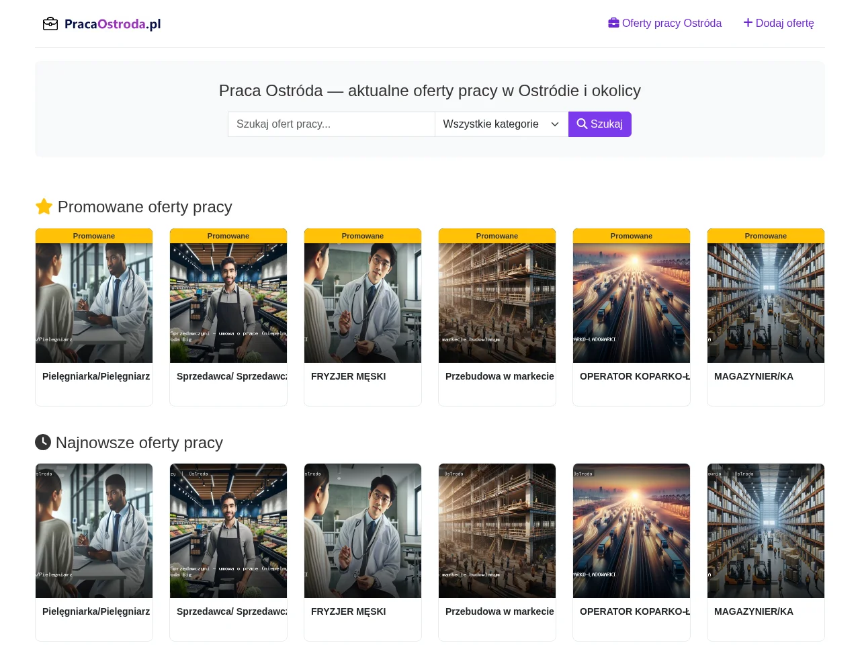Click the clock icon by Najnowsze oferty pracy
The height and width of the screenshot is (645, 860).
pos(43,442)
